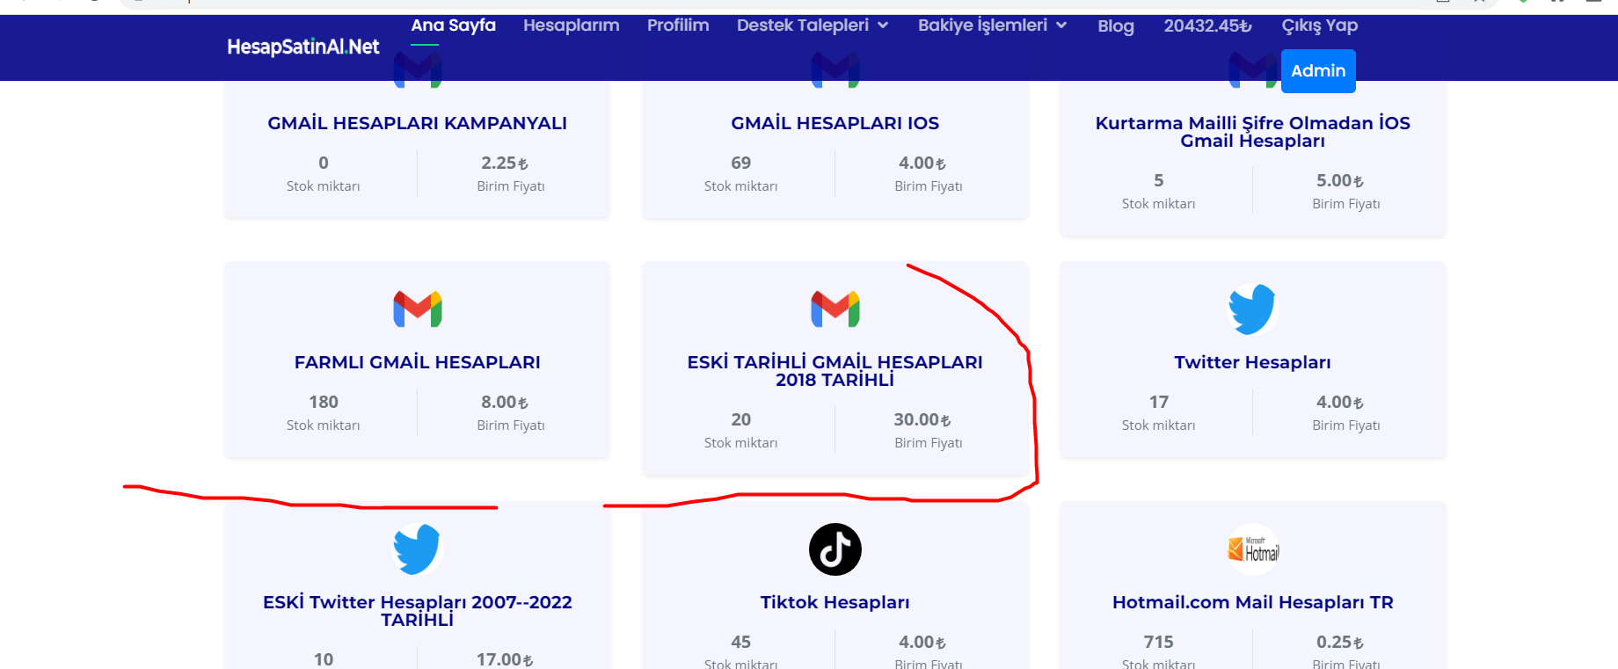Open the Ana Sayfa menu item
The height and width of the screenshot is (669, 1618).
(454, 25)
